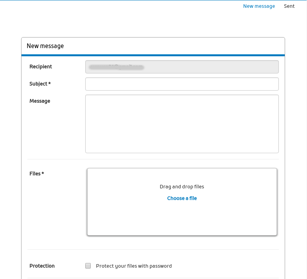Viewport: 307px width, 279px height.
Task: Click the Protection section label
Action: point(42,266)
